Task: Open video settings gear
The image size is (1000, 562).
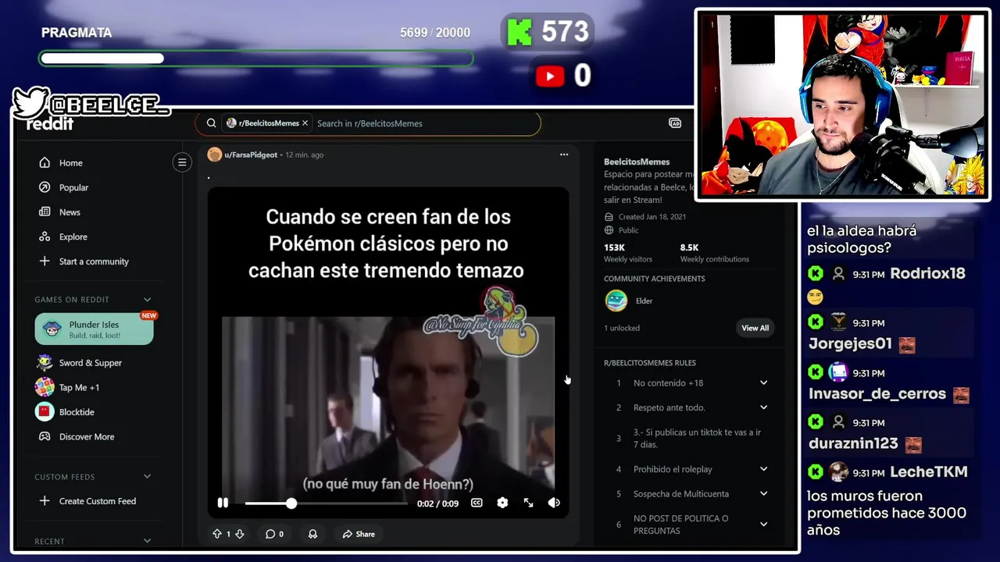Action: [502, 503]
